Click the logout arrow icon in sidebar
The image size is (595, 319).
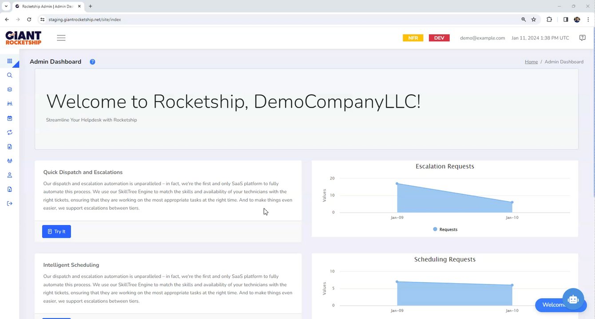10,203
